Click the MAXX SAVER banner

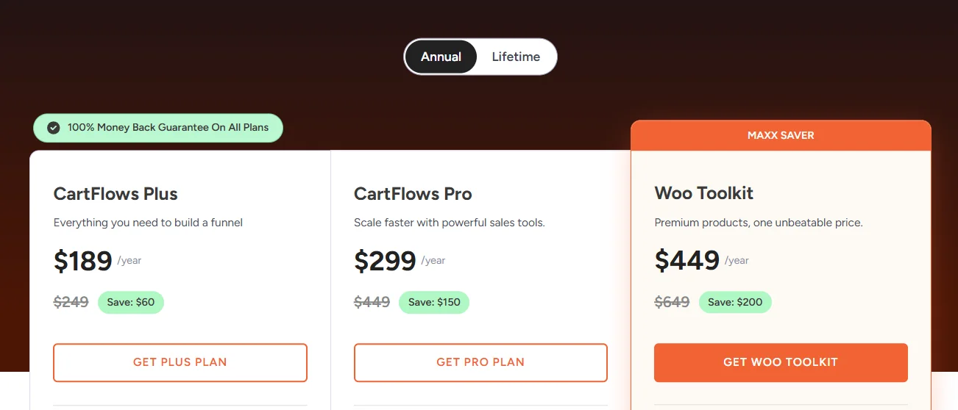click(781, 135)
